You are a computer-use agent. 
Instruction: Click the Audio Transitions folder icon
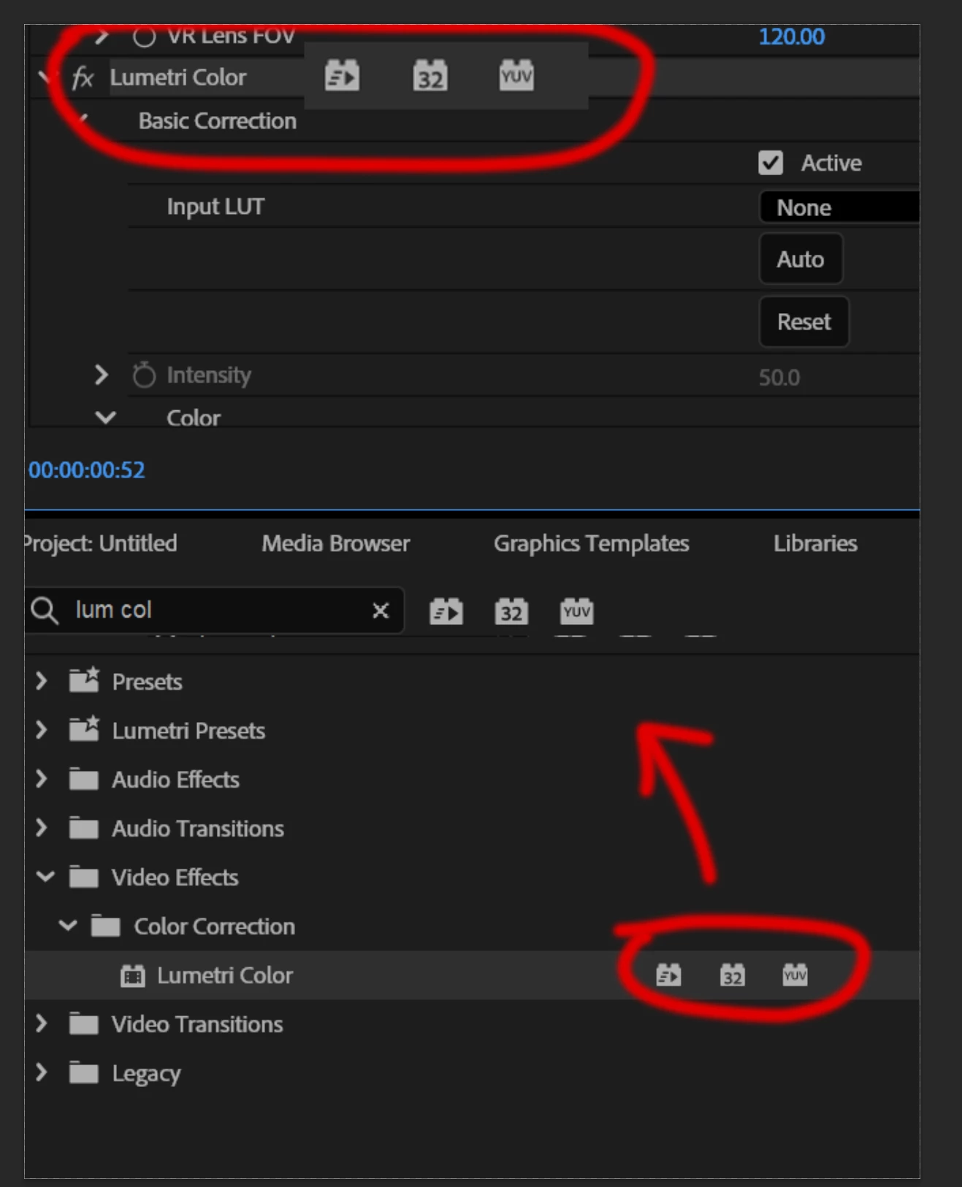[84, 828]
